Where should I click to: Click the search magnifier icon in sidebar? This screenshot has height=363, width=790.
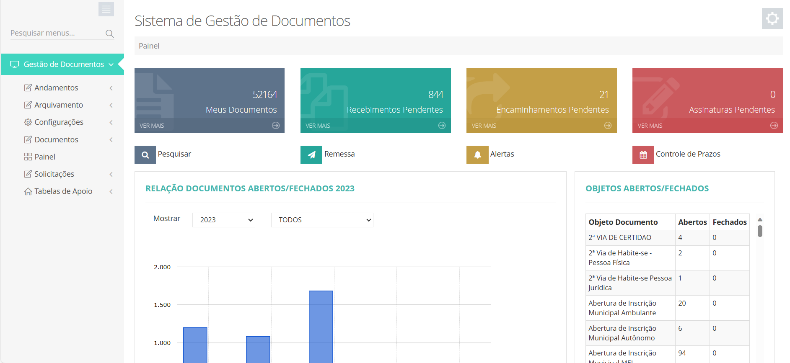click(110, 33)
